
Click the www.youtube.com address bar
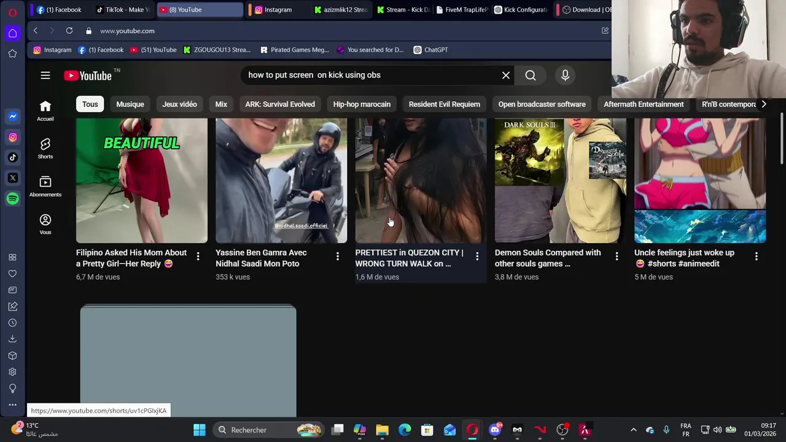127,31
